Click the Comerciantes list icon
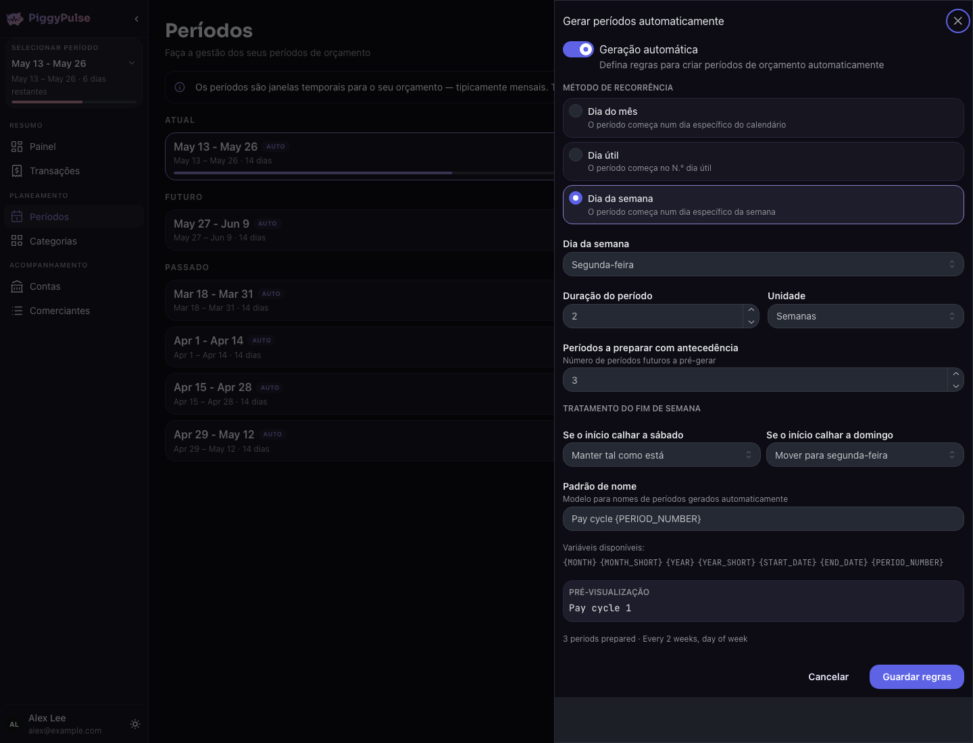This screenshot has height=743, width=973. pyautogui.click(x=17, y=311)
